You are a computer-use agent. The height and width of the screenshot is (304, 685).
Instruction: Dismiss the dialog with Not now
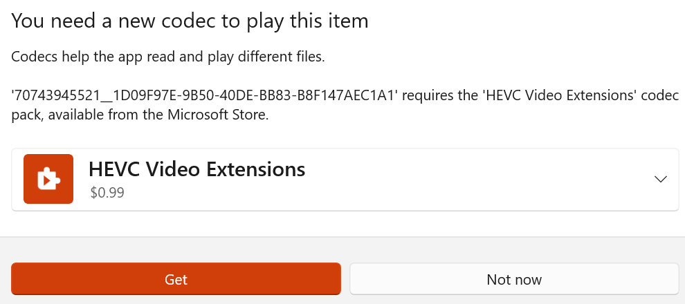(514, 280)
